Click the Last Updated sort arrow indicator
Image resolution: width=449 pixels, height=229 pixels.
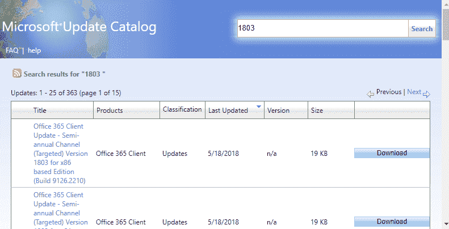(x=259, y=107)
